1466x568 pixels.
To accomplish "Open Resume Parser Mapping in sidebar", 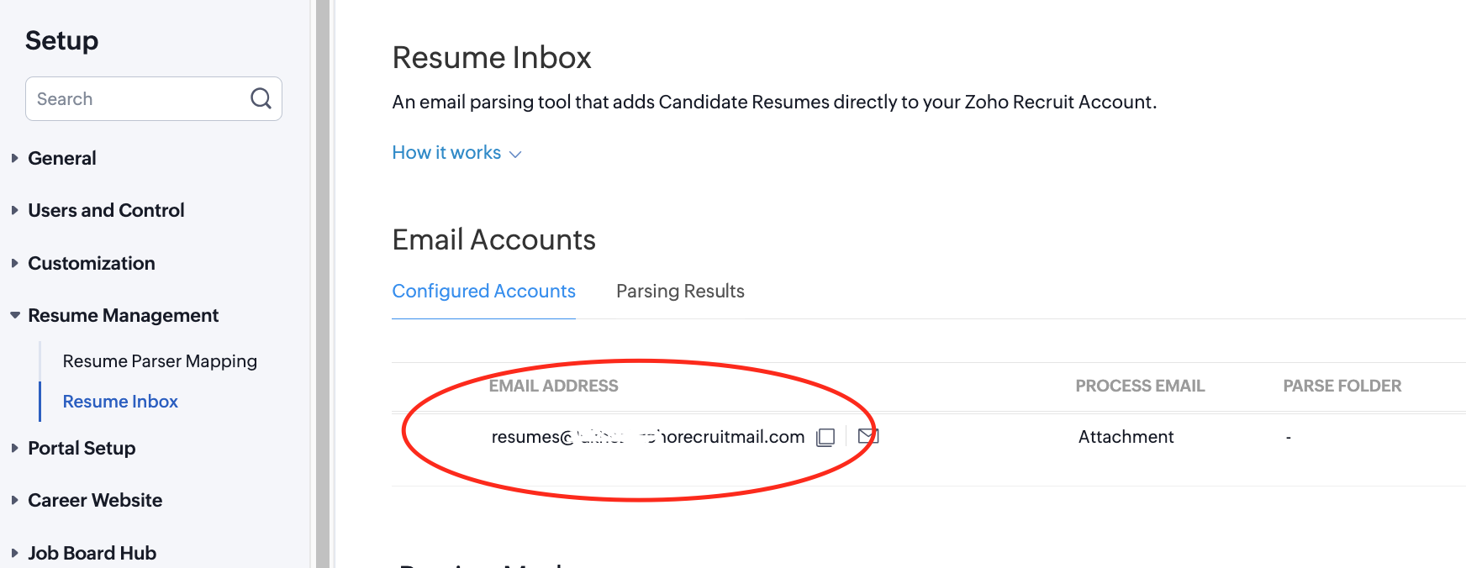I will 160,361.
